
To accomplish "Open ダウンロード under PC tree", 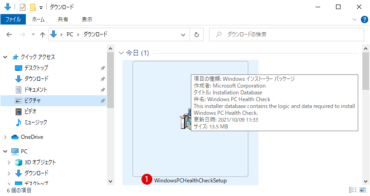I will pyautogui.click(x=36, y=173).
